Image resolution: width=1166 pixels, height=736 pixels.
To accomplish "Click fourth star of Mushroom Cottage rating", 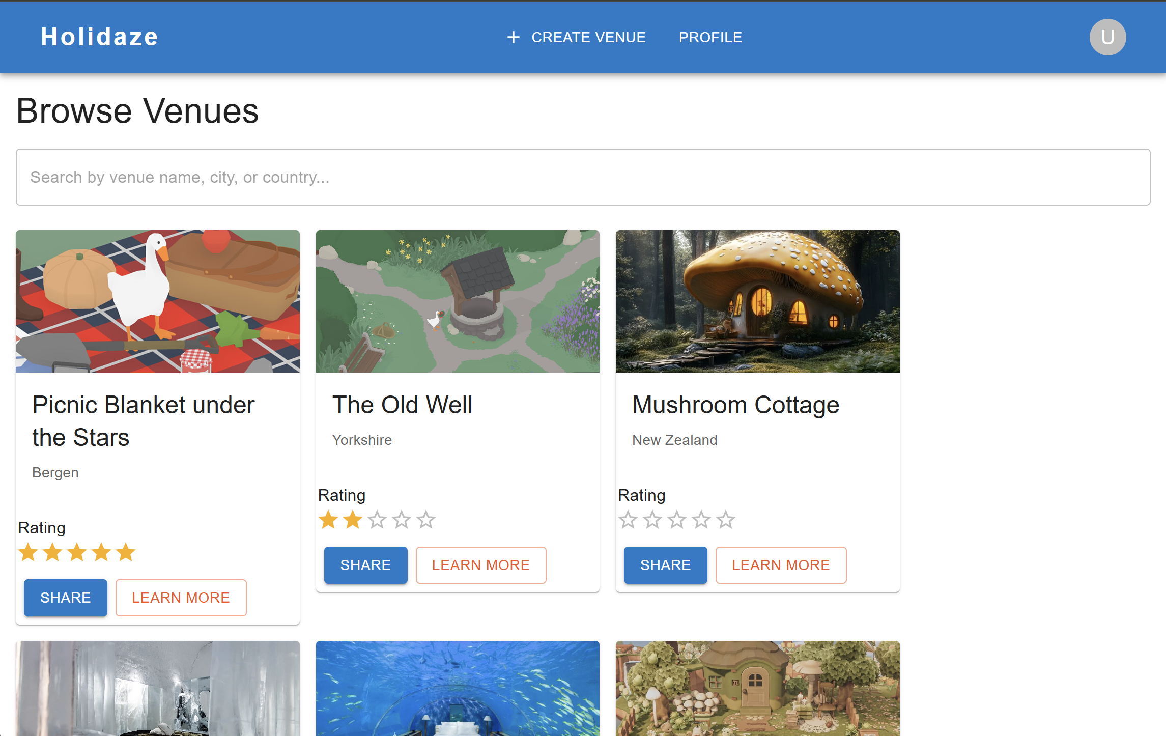I will (701, 520).
